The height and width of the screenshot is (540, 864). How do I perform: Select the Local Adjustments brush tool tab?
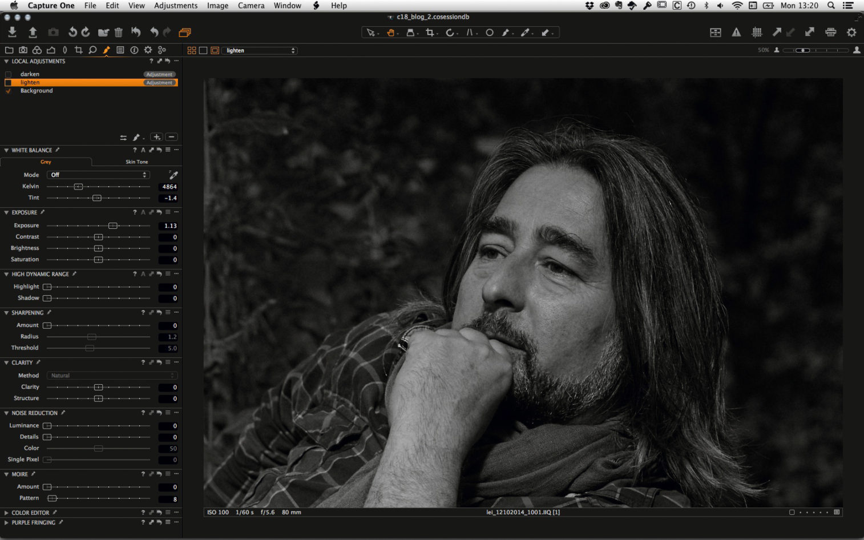106,50
